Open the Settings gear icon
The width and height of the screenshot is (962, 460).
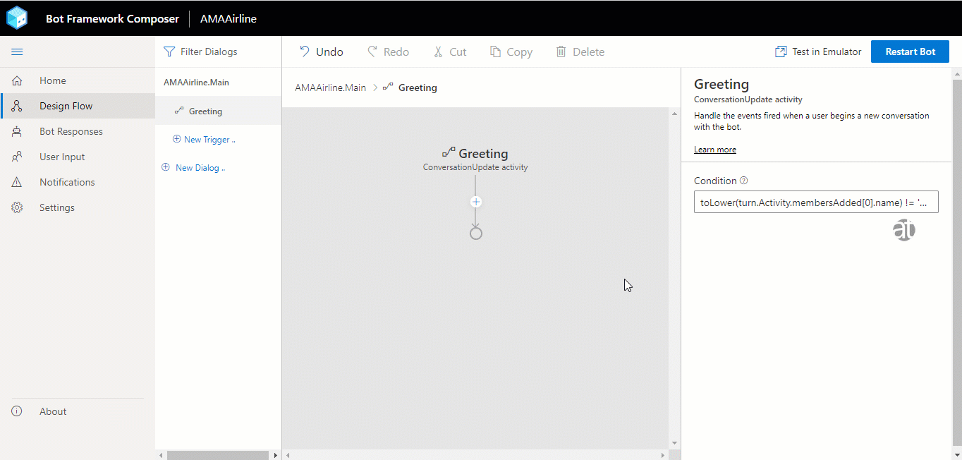17,207
